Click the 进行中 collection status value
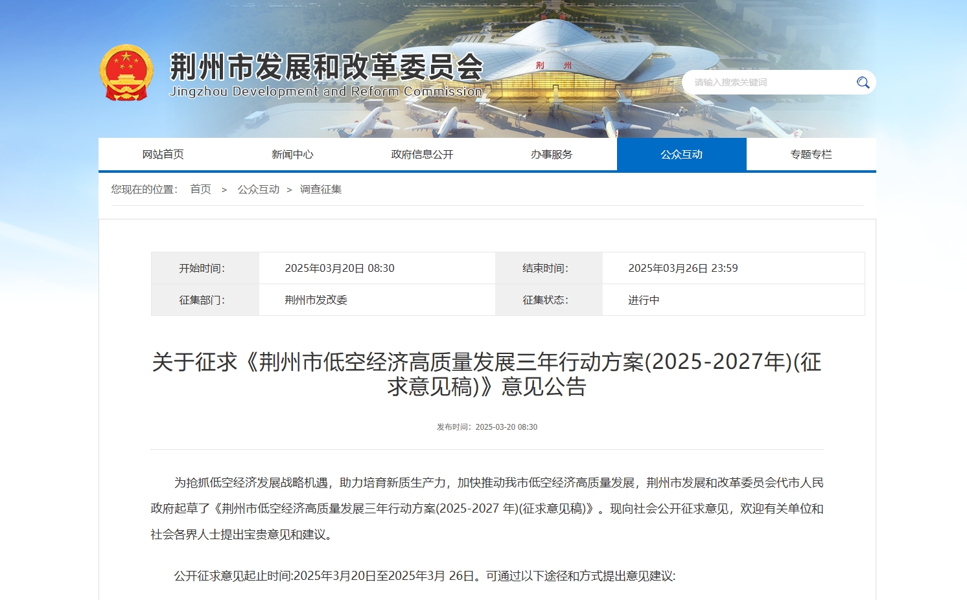Image resolution: width=967 pixels, height=600 pixels. pyautogui.click(x=644, y=300)
